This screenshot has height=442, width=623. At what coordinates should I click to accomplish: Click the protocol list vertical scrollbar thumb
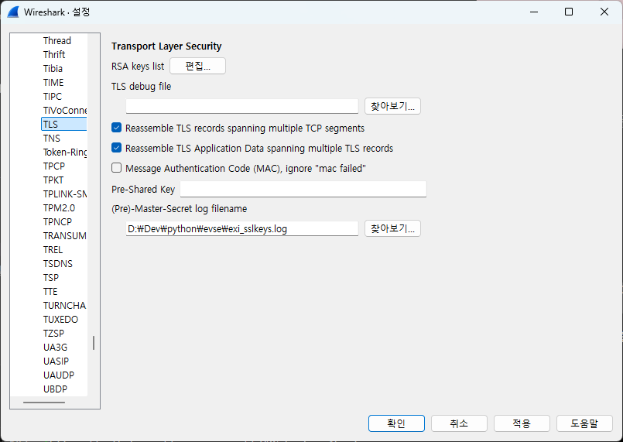pyautogui.click(x=94, y=343)
